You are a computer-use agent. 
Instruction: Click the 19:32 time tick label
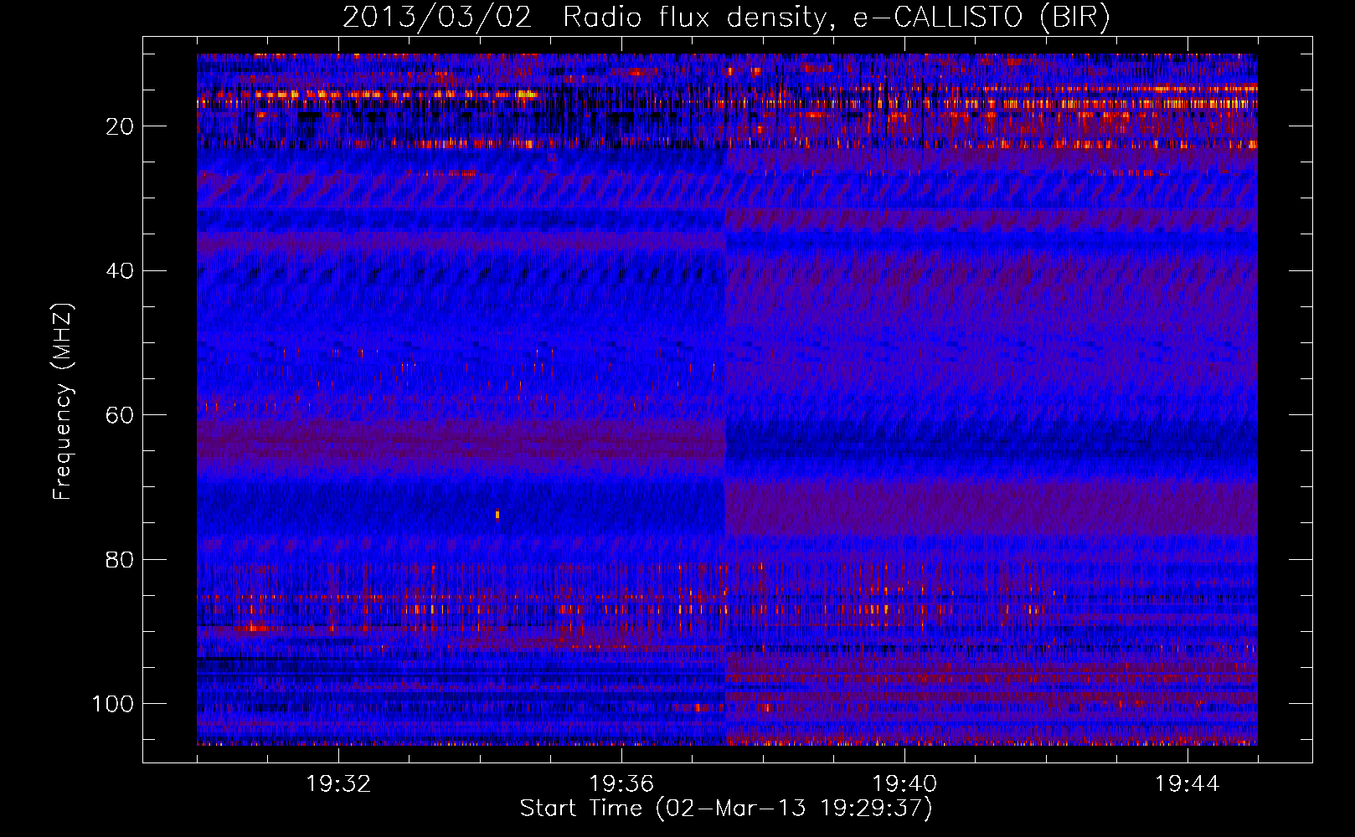[338, 784]
